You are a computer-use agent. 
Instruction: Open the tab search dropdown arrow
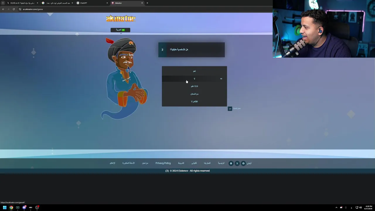[x=3, y=3]
